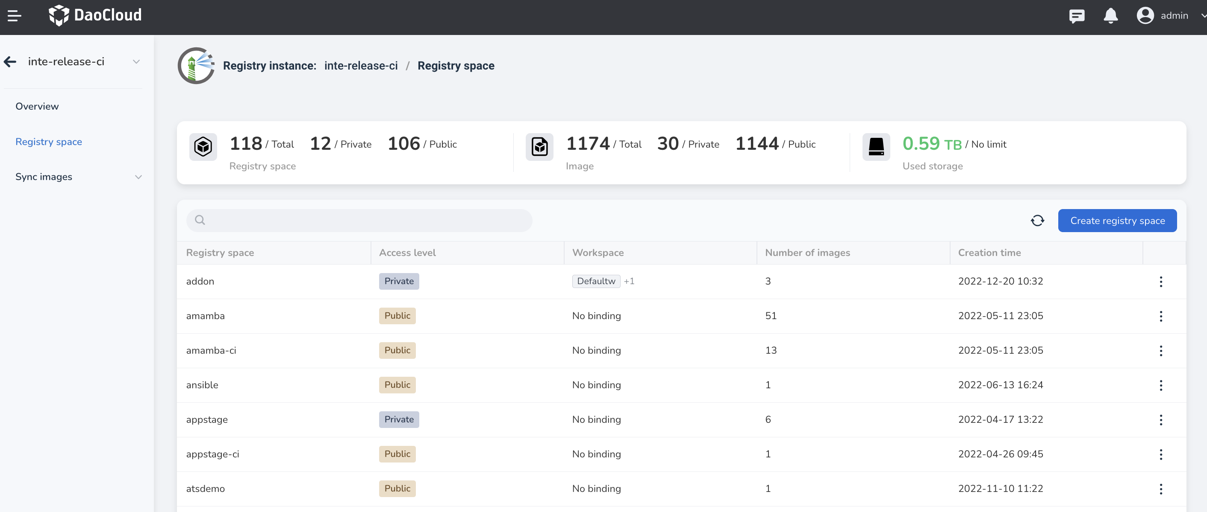Open inte-release-ci breadcrumb link

point(361,65)
